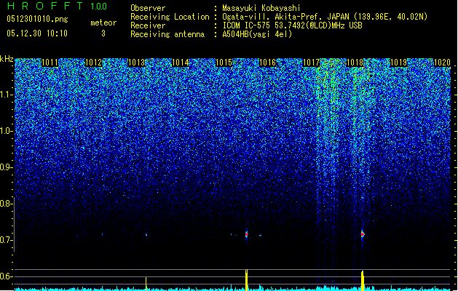Click the 0.9 frequency axis label
This screenshot has height=291, width=458.
[6, 167]
